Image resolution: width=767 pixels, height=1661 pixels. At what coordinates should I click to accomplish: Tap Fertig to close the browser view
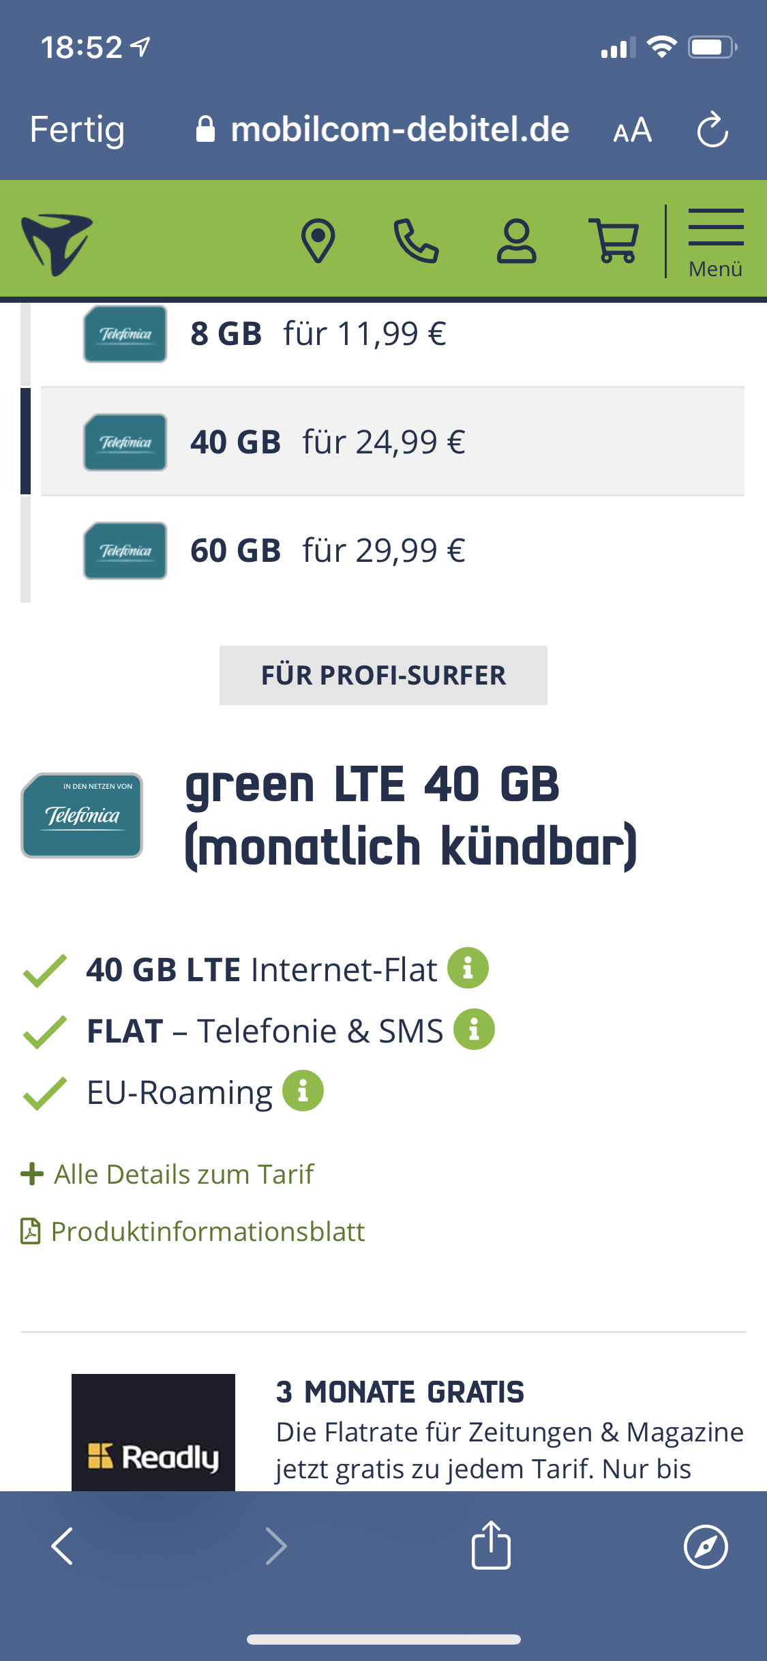click(77, 130)
